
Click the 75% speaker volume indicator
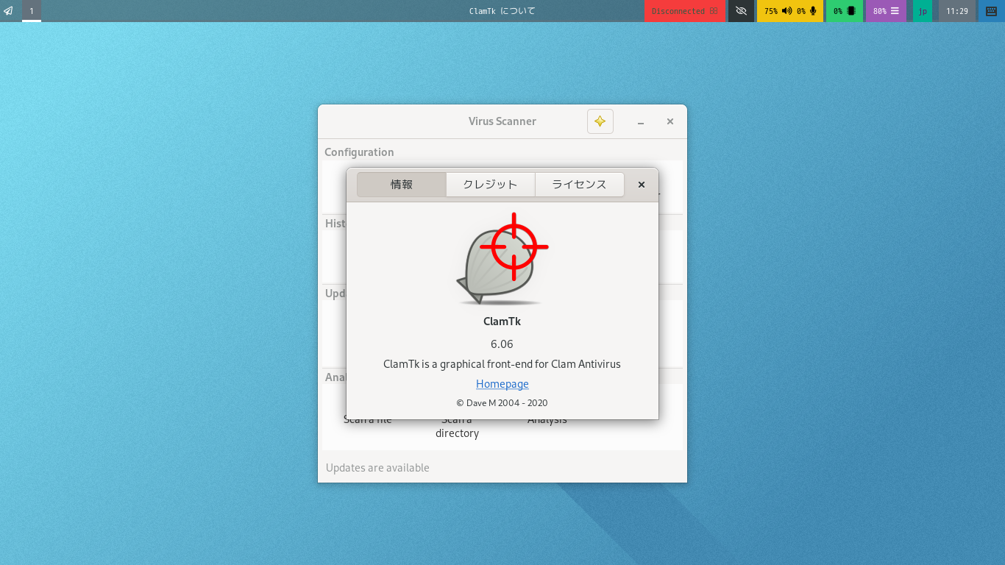click(x=778, y=11)
